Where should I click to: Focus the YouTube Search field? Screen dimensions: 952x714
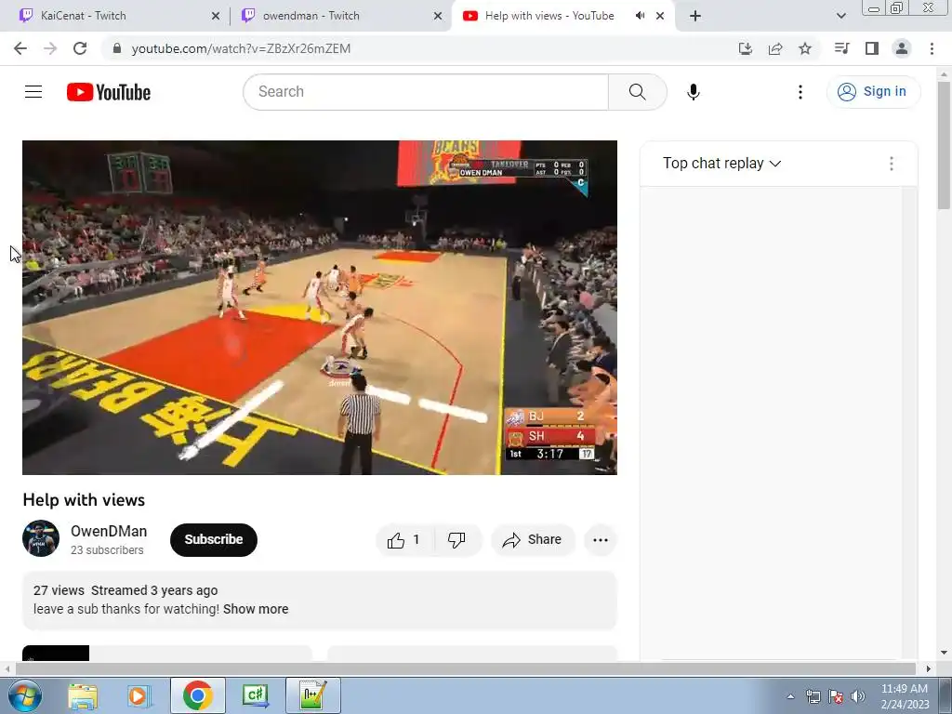pos(426,92)
